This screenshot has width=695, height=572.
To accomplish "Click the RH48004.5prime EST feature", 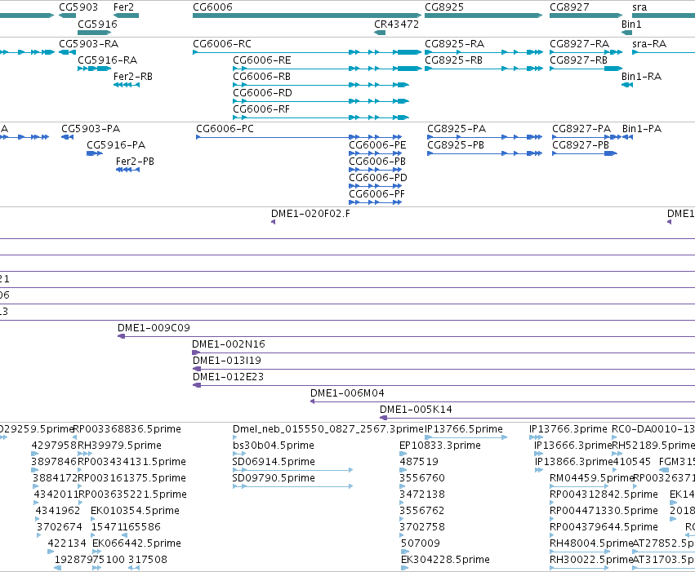I will pos(580,552).
